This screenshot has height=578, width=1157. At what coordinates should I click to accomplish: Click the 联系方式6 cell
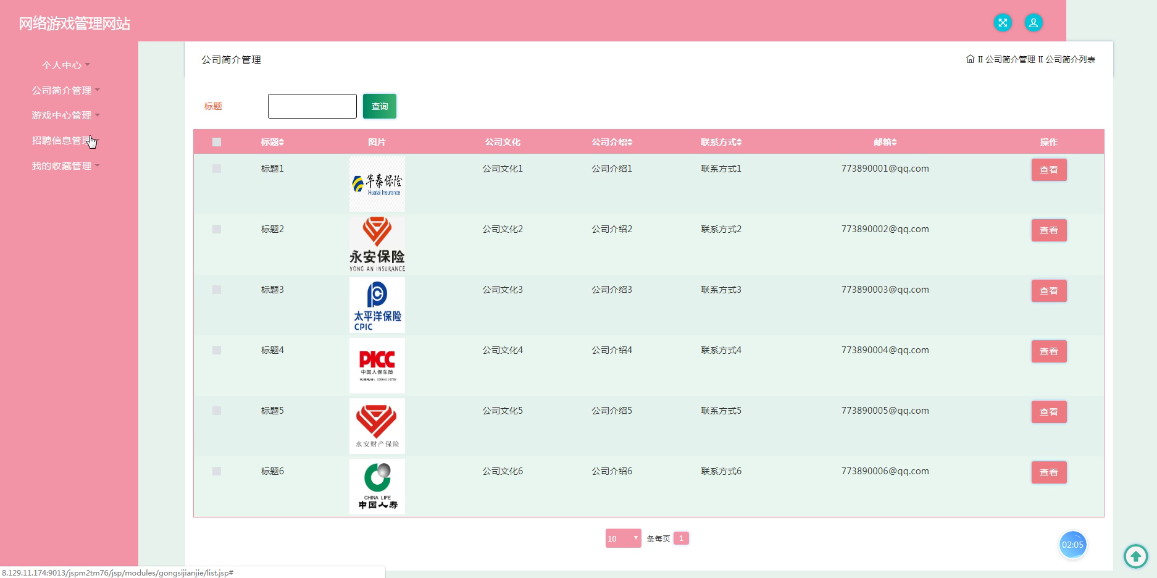coord(721,471)
